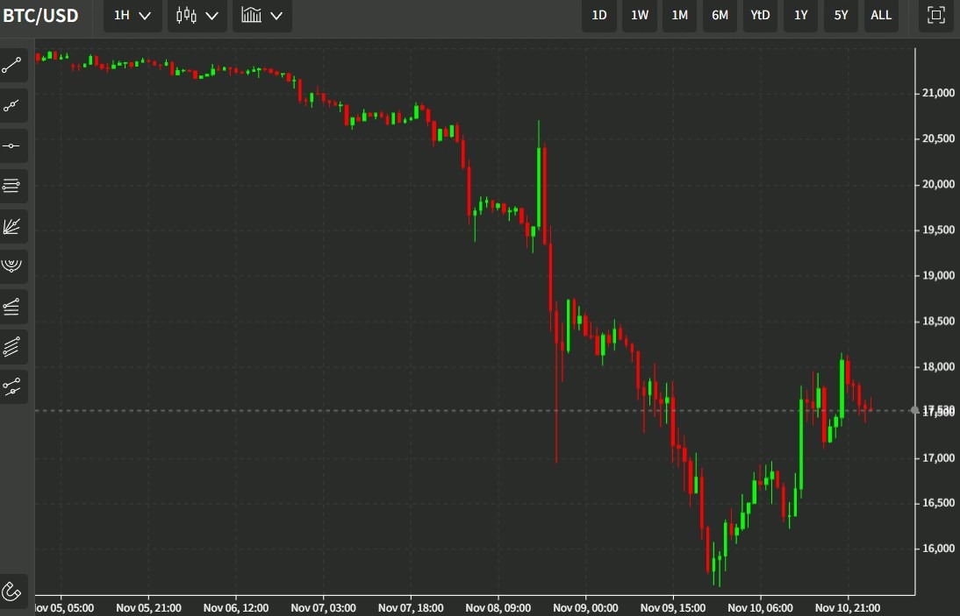Screen dimensions: 960x616
Task: Open the candlestick chart type dropdown
Action: point(197,15)
